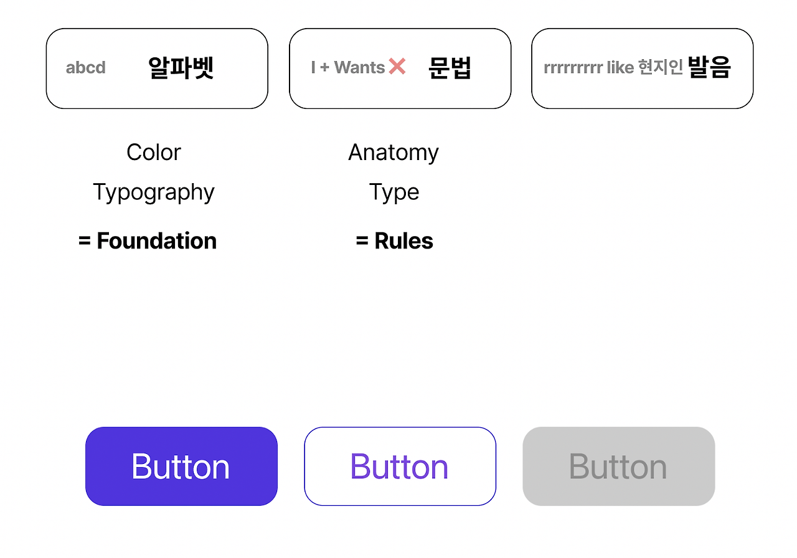
Task: Select the Color label
Action: (154, 153)
